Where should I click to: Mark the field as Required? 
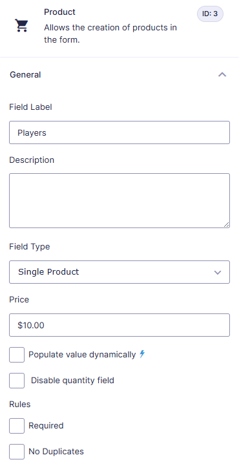click(17, 426)
